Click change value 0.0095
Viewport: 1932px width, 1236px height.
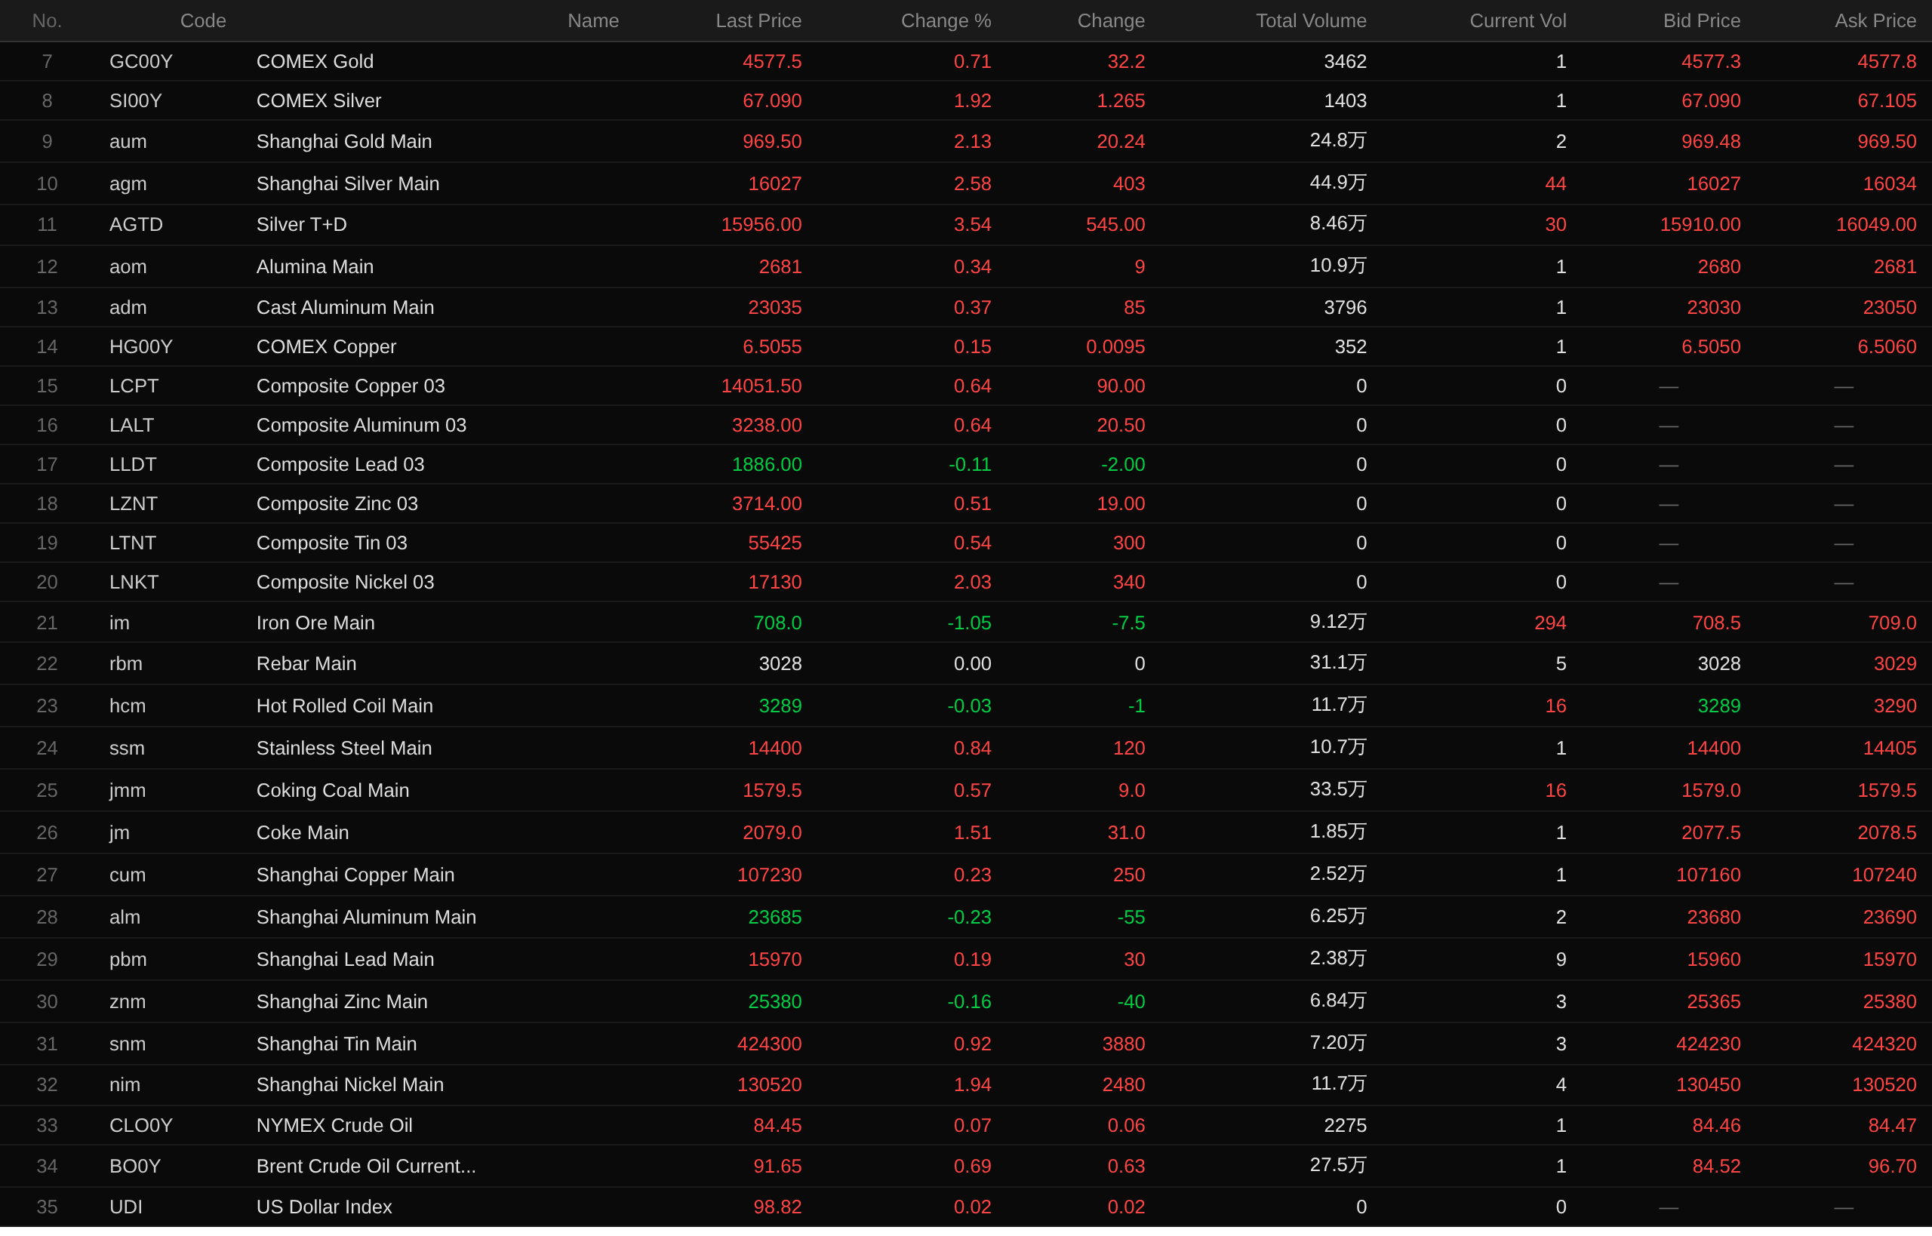(x=1115, y=346)
